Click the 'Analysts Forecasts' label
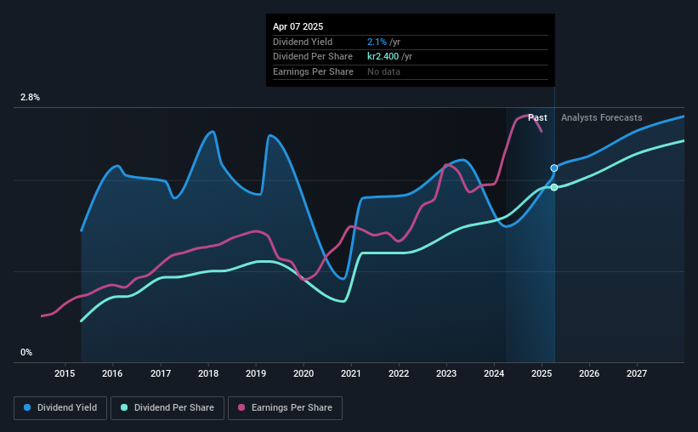The image size is (698, 432). click(x=601, y=117)
